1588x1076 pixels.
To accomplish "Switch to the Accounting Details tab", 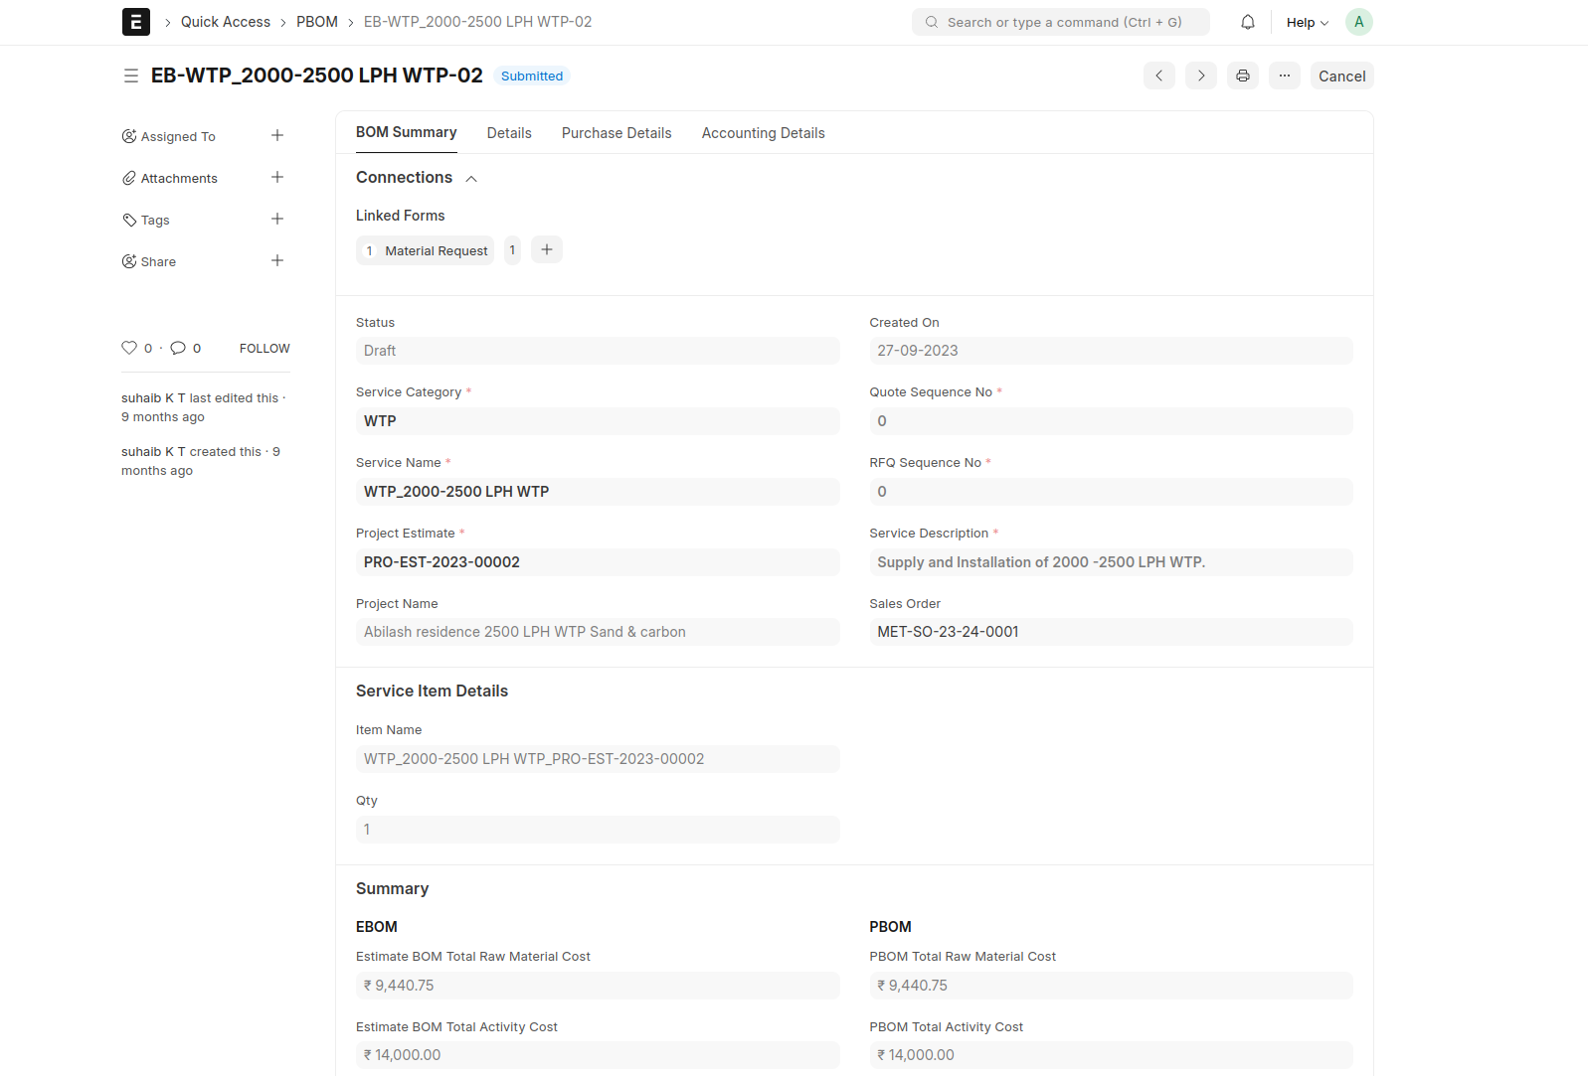I will pos(763,133).
